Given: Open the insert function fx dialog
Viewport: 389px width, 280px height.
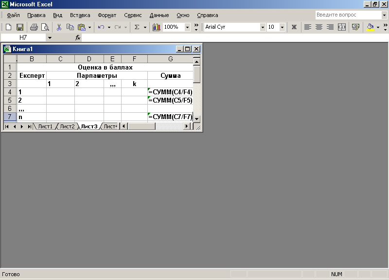Looking at the screenshot, I should 78,38.
